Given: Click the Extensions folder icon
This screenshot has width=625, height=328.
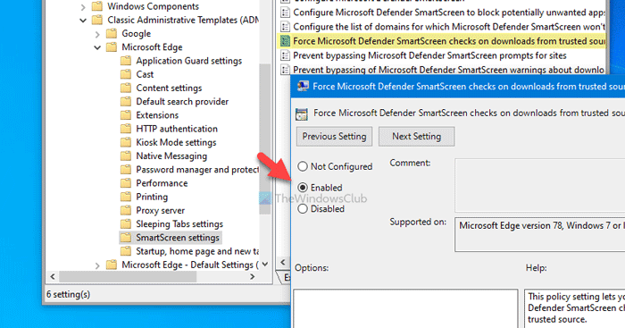Looking at the screenshot, I should 126,115.
